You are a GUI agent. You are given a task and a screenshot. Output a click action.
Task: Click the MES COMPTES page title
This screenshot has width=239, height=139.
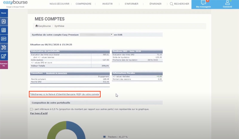point(50,19)
